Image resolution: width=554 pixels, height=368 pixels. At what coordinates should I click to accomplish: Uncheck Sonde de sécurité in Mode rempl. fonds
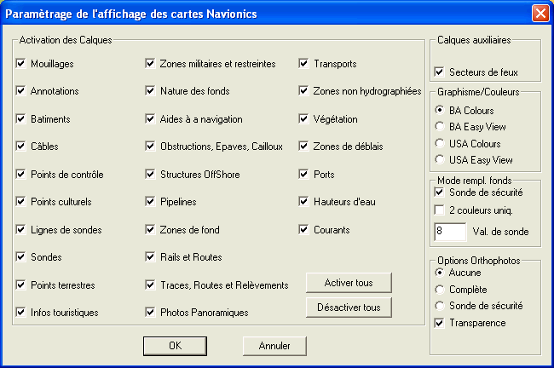439,193
